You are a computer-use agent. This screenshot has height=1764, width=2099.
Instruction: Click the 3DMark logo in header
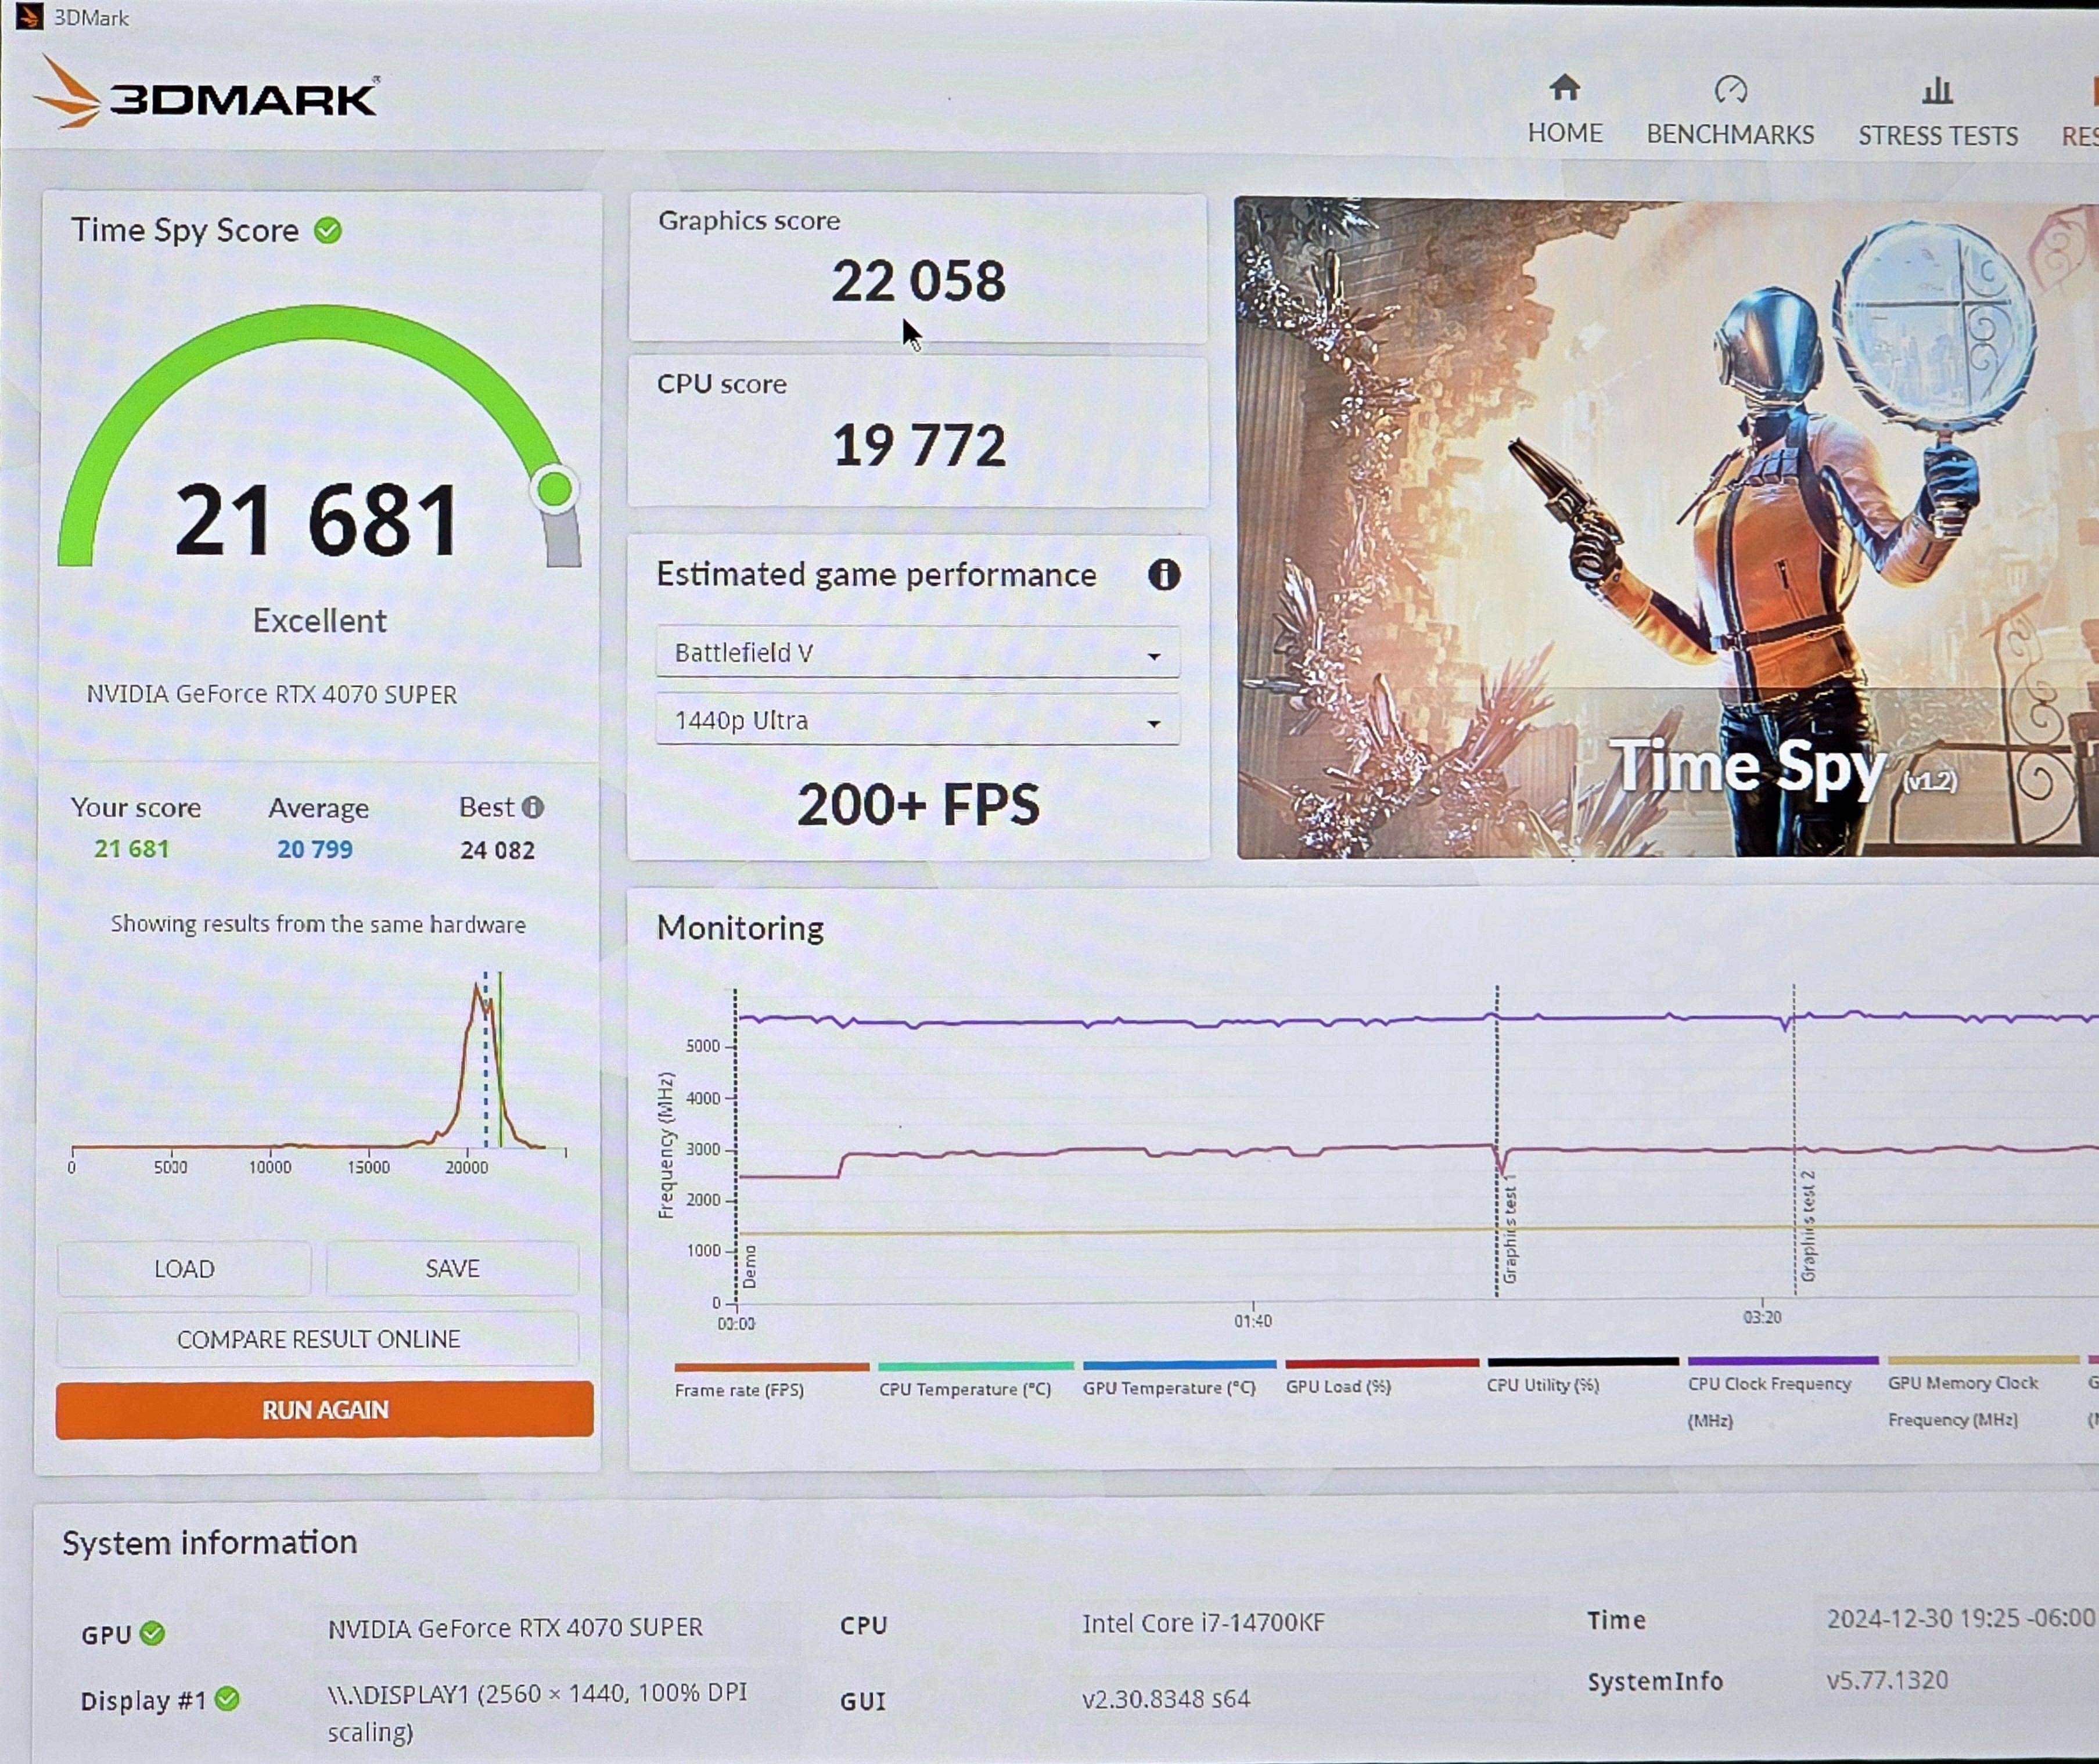(x=206, y=94)
